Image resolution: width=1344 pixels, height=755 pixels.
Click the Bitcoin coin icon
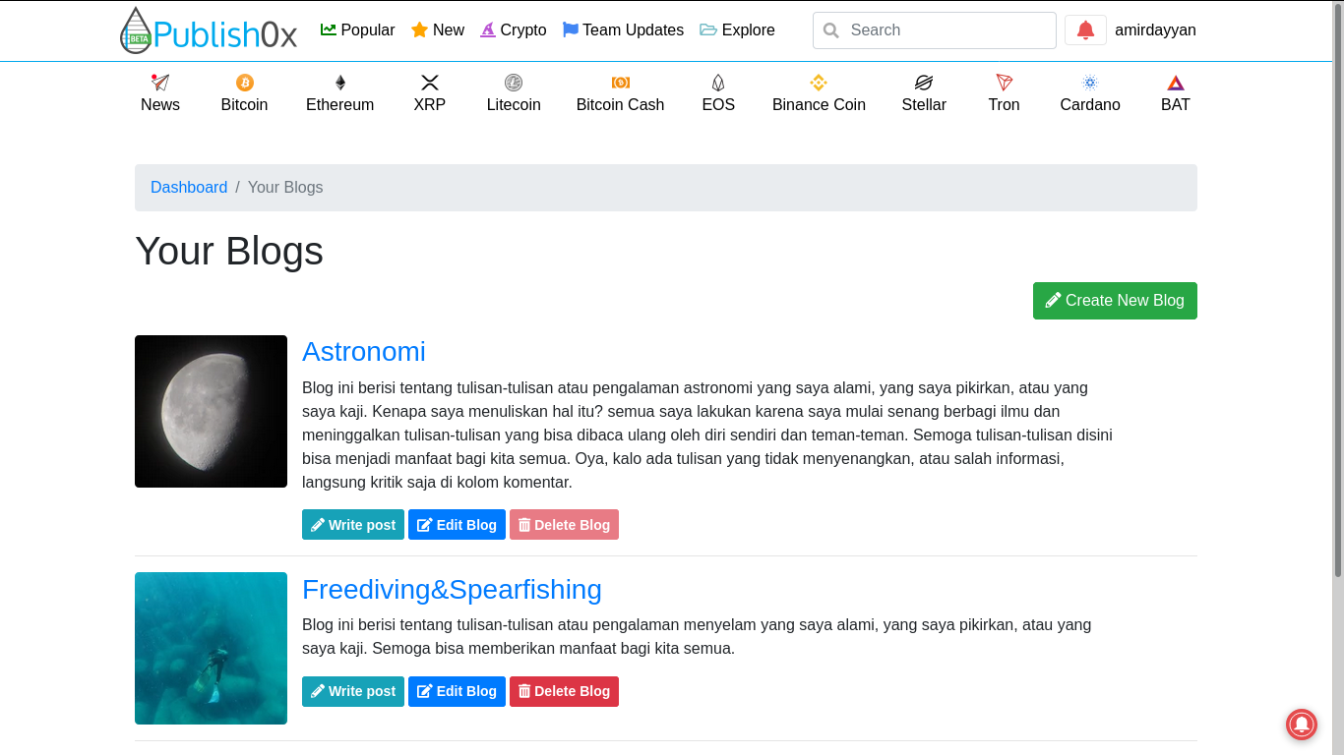pos(244,83)
